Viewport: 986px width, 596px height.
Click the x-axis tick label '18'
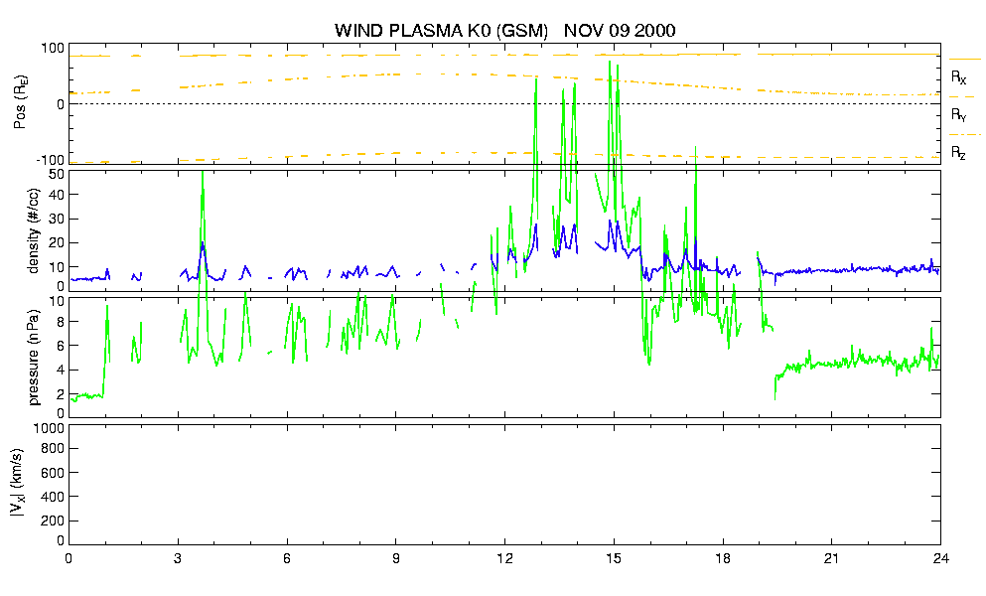723,558
